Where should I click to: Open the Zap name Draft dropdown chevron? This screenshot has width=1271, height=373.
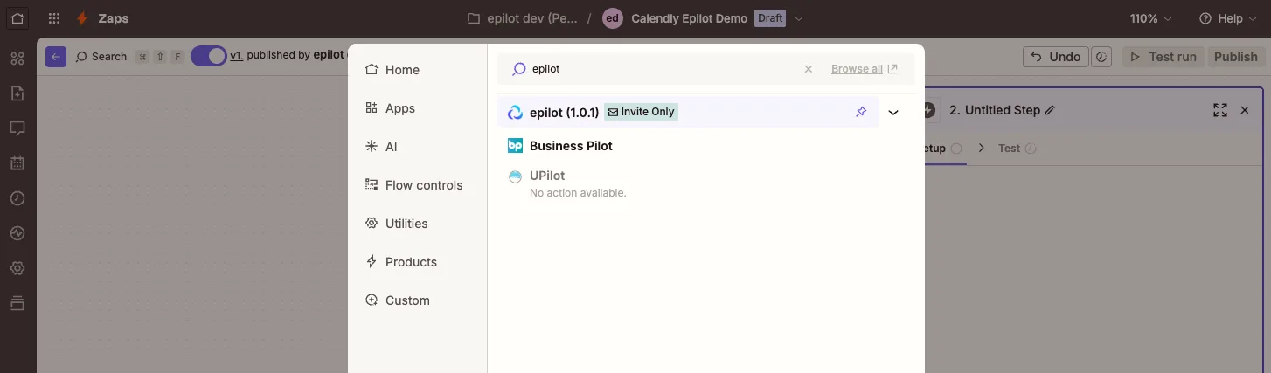tap(799, 18)
